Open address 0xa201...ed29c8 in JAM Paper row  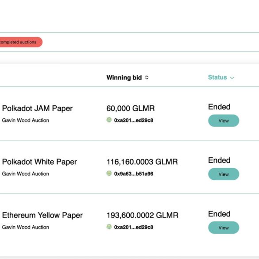pos(134,120)
